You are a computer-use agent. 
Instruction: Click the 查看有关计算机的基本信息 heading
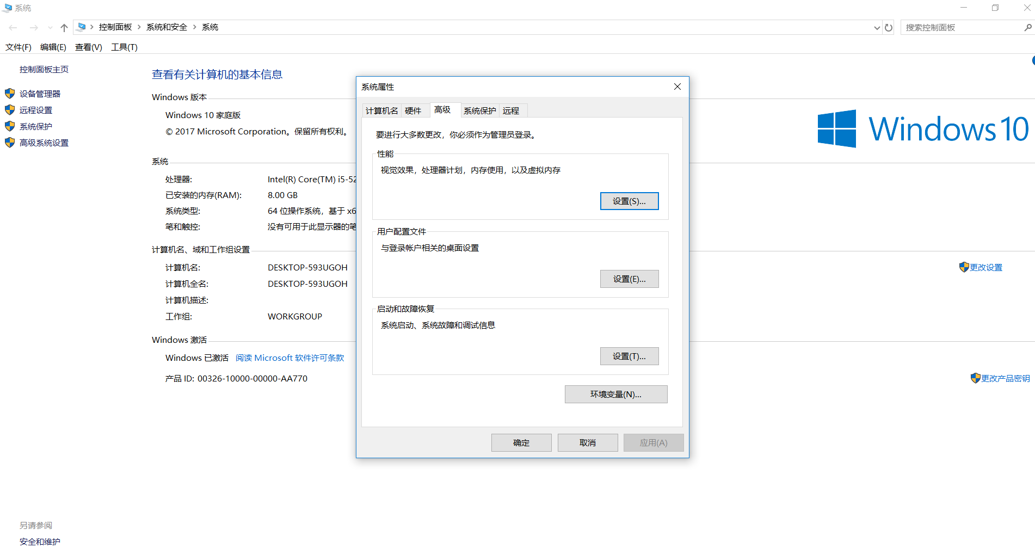point(217,75)
